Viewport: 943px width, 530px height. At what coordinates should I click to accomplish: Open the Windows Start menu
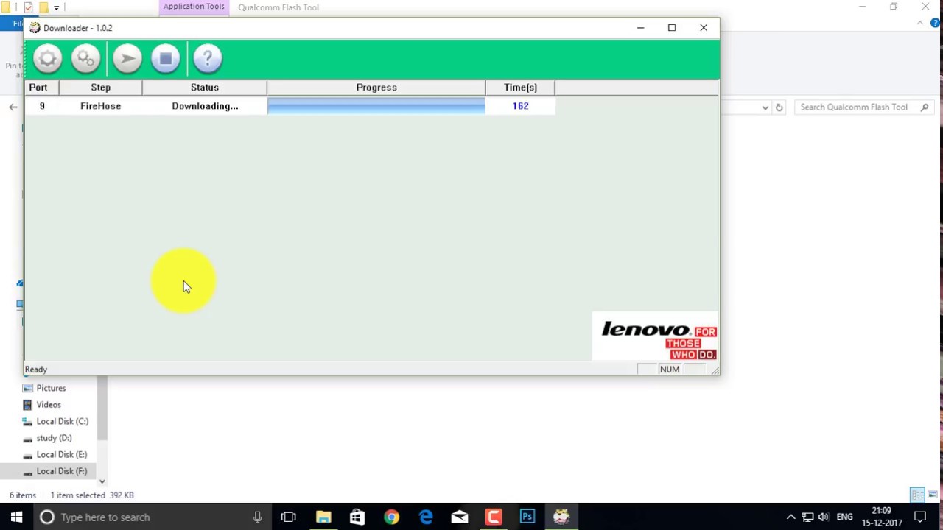tap(16, 517)
